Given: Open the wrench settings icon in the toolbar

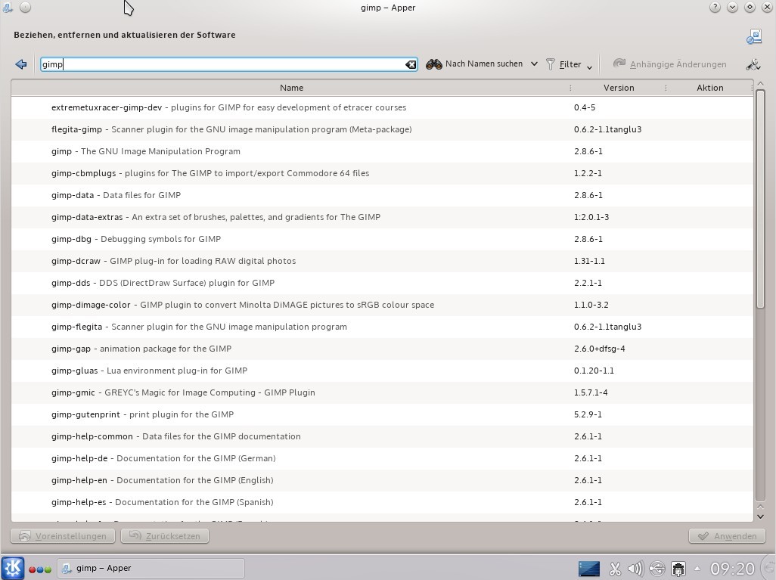Looking at the screenshot, I should [753, 64].
